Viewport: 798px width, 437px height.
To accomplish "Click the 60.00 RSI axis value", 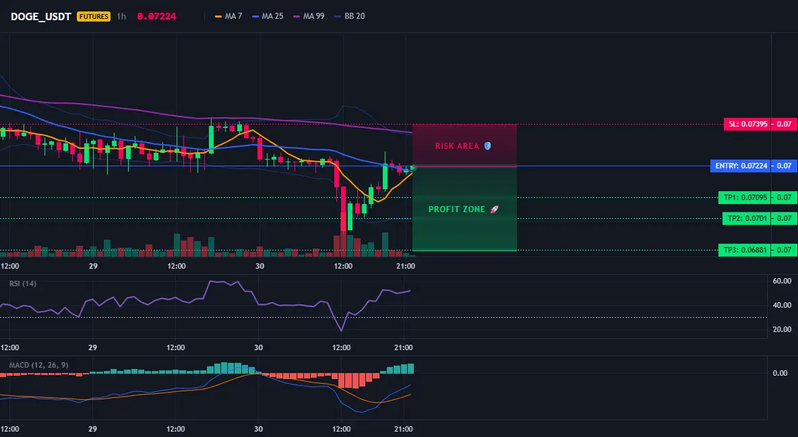I will coord(782,281).
